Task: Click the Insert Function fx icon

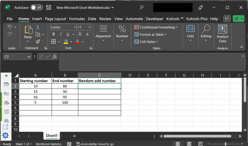Action: 54,57
